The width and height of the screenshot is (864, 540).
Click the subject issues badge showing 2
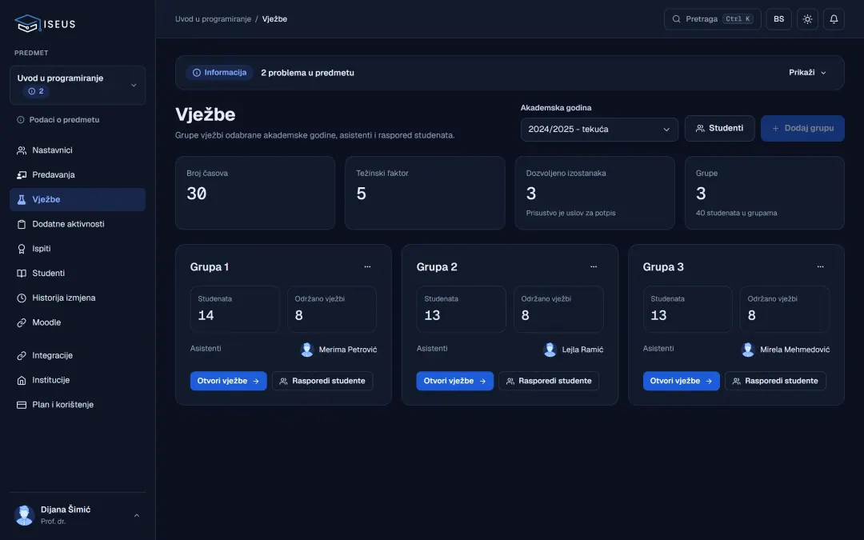[36, 91]
